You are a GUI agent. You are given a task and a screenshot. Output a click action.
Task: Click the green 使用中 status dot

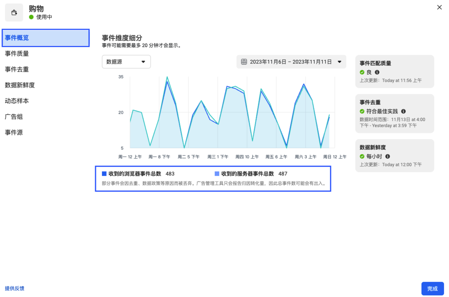coord(31,17)
